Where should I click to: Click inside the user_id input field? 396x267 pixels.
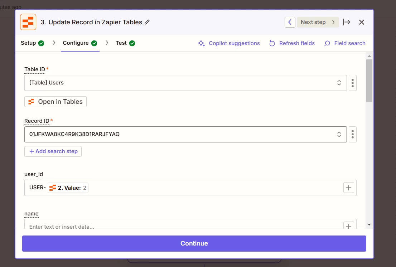click(190, 188)
